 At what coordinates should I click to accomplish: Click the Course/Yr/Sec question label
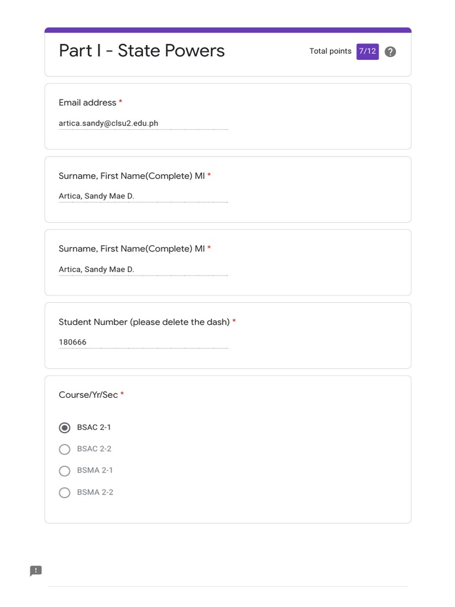click(x=88, y=395)
